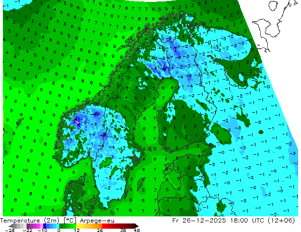Click the pale cyan legend swatch before 0
The image size is (301, 232).
[x=57, y=226]
